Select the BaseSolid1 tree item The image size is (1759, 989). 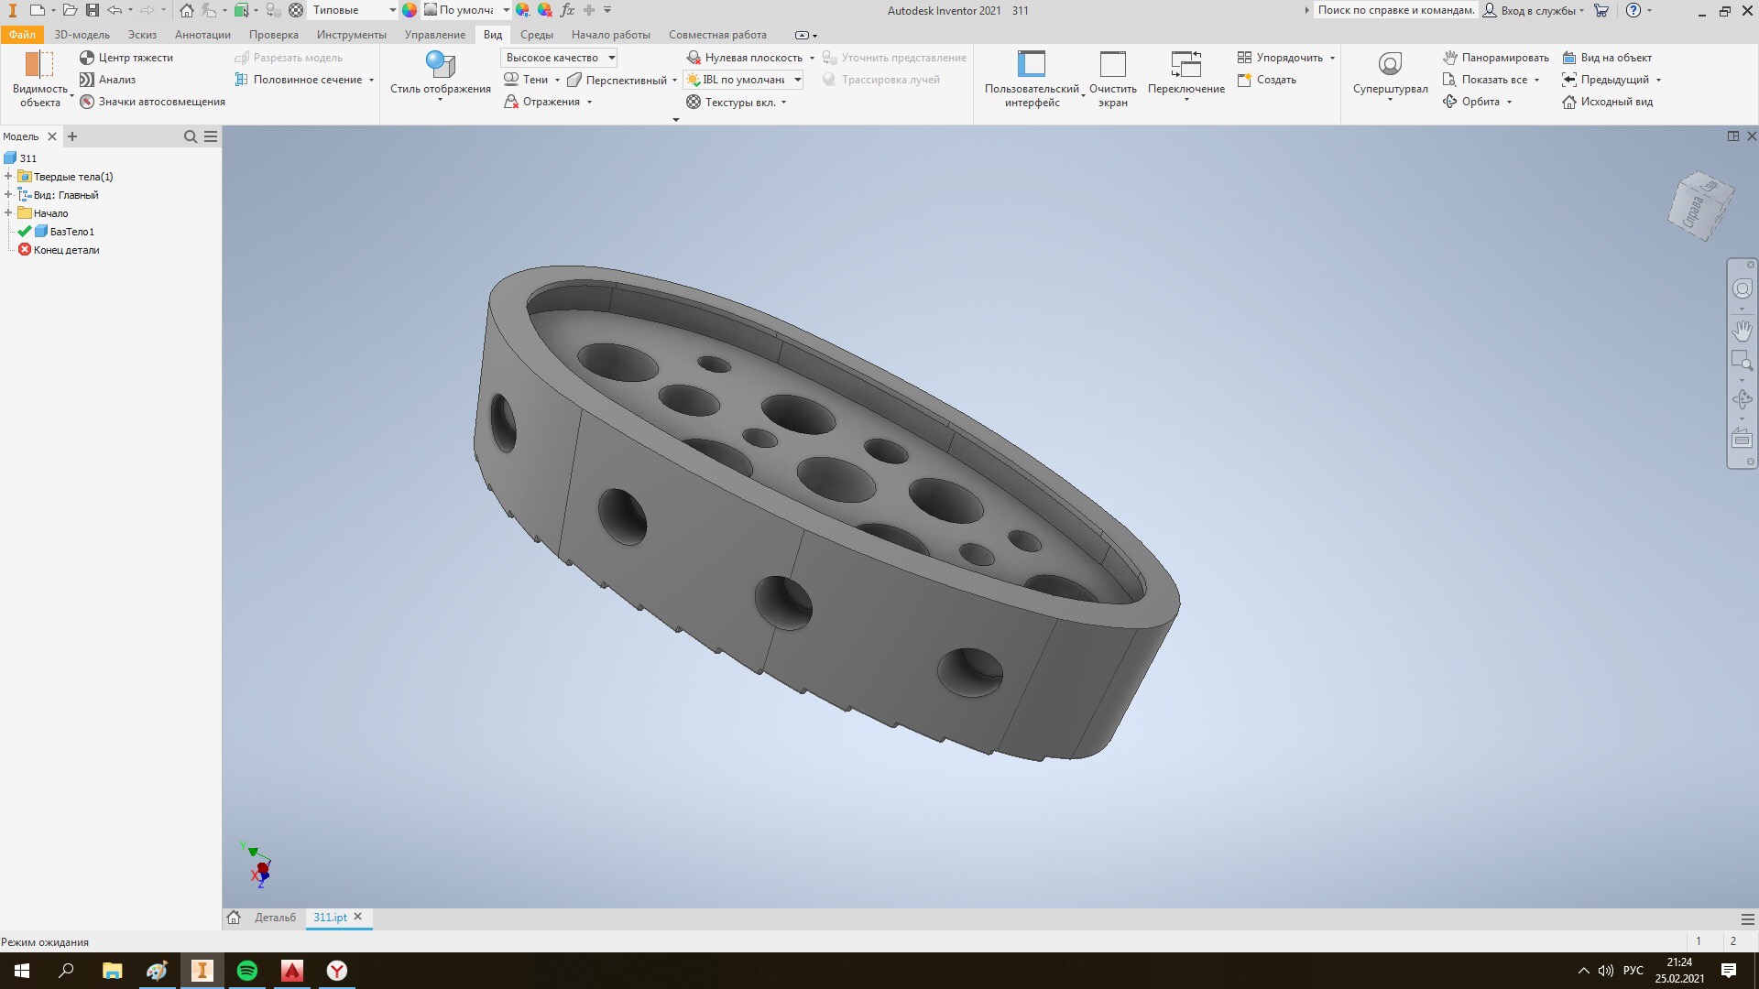[71, 232]
